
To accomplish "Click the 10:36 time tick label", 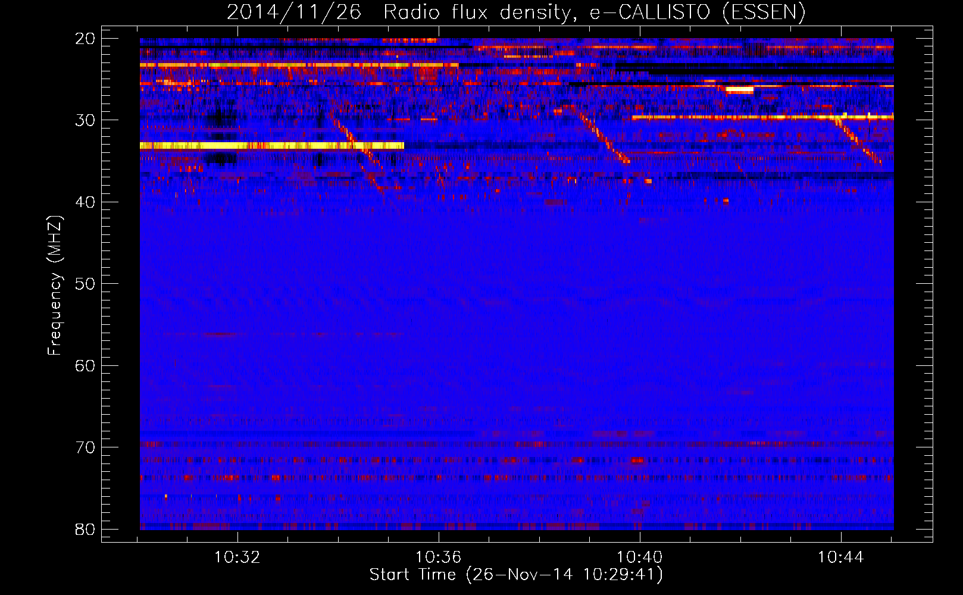I will tap(439, 558).
